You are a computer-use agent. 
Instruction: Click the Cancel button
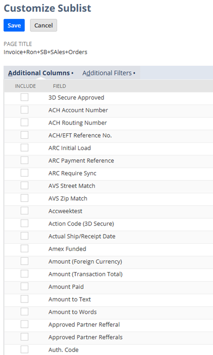tap(44, 25)
